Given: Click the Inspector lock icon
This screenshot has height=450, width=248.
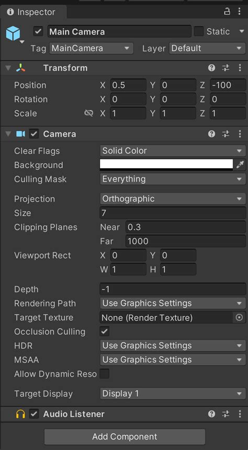Looking at the screenshot, I should point(227,12).
